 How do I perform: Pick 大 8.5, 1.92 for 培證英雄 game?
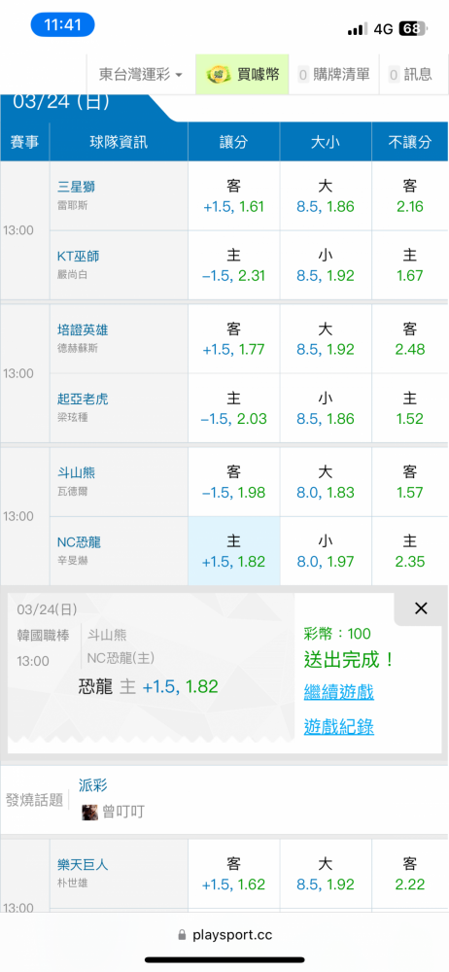(326, 339)
